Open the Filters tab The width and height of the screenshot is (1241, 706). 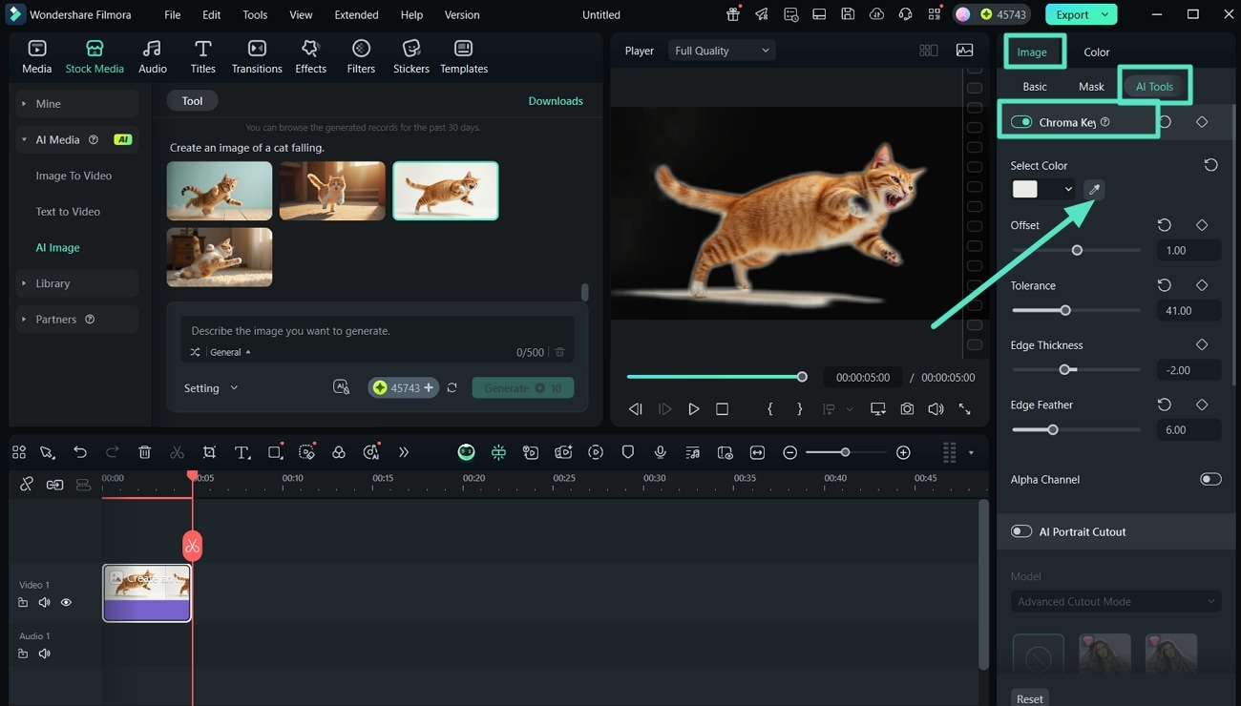point(361,57)
